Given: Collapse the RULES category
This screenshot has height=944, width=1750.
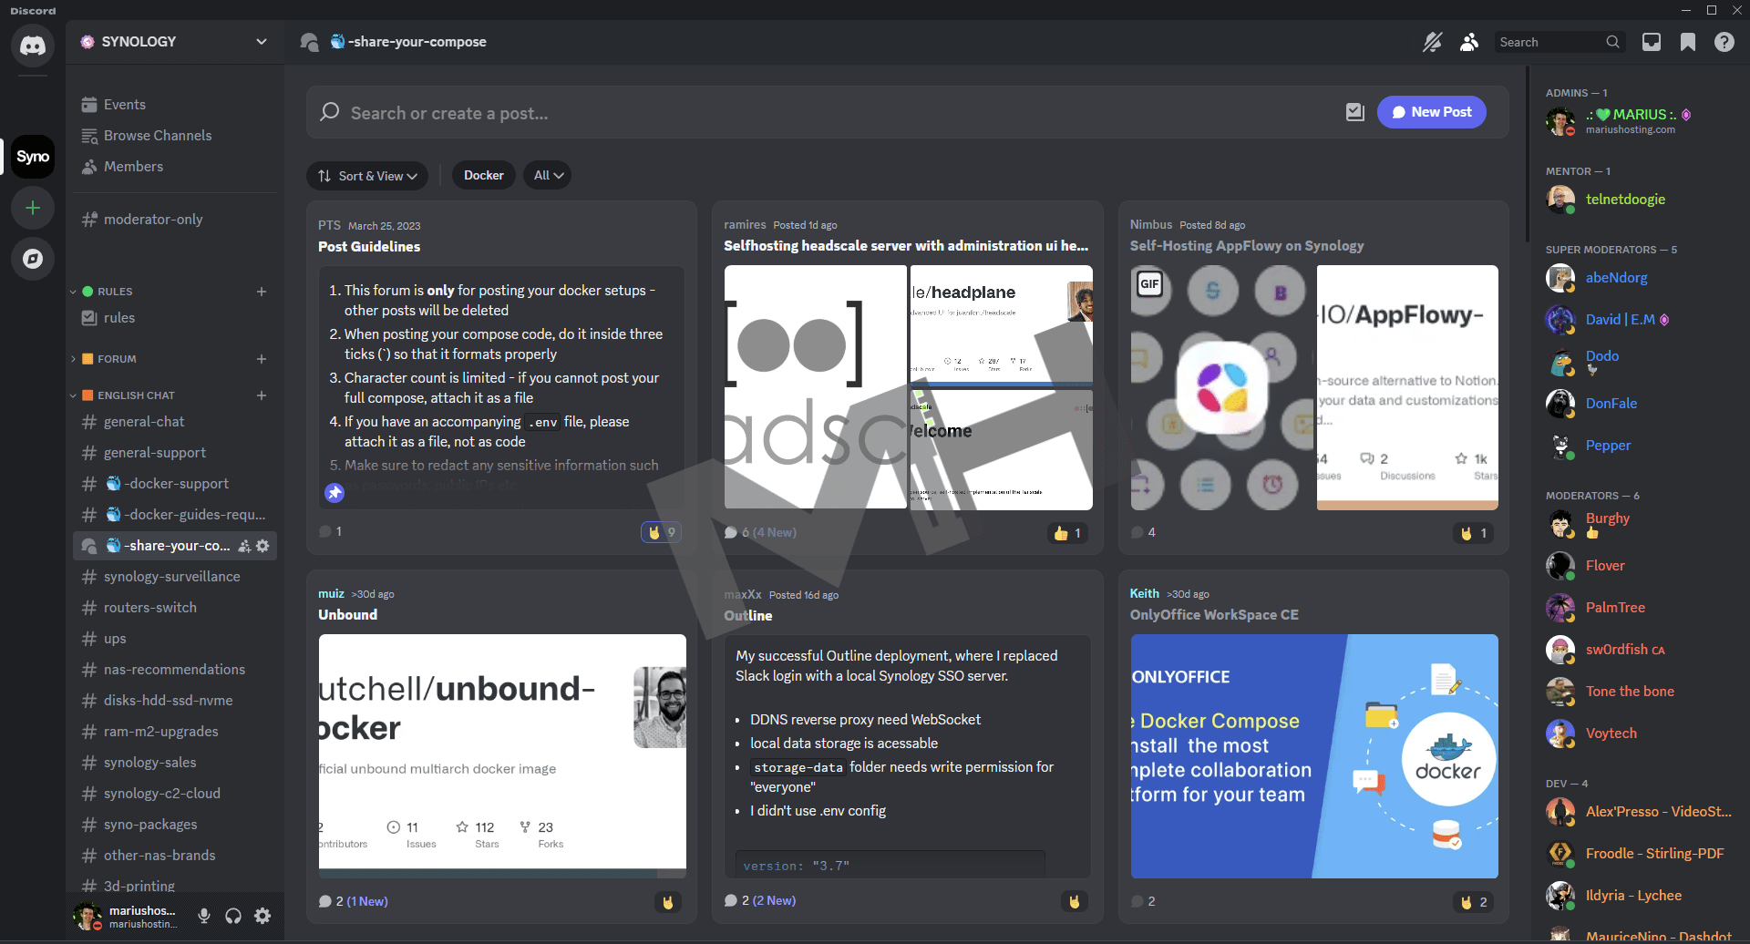Looking at the screenshot, I should tap(108, 292).
